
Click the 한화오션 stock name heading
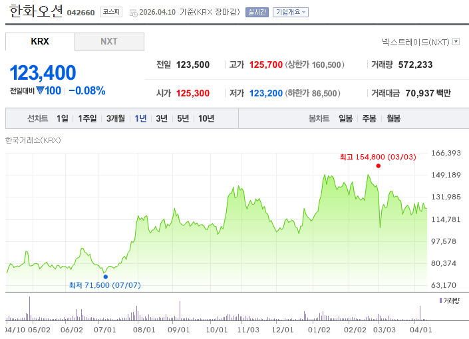click(36, 11)
